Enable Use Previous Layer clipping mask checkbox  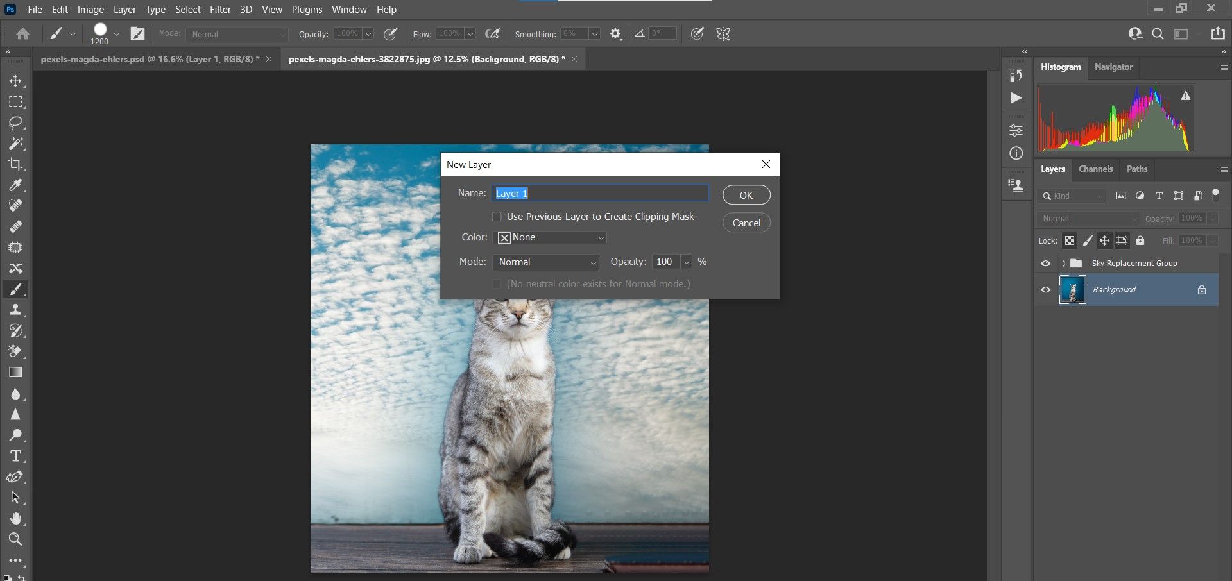497,217
